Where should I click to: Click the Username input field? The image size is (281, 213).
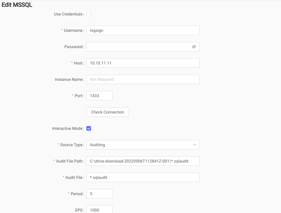click(x=143, y=30)
